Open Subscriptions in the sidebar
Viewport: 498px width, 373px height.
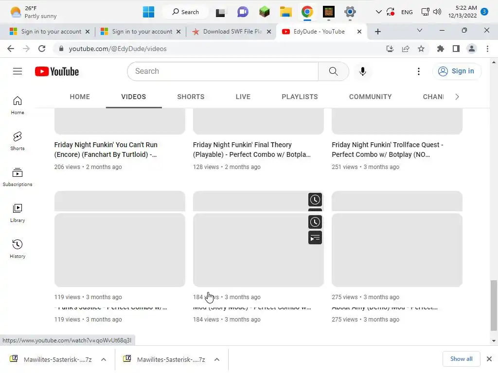(18, 177)
